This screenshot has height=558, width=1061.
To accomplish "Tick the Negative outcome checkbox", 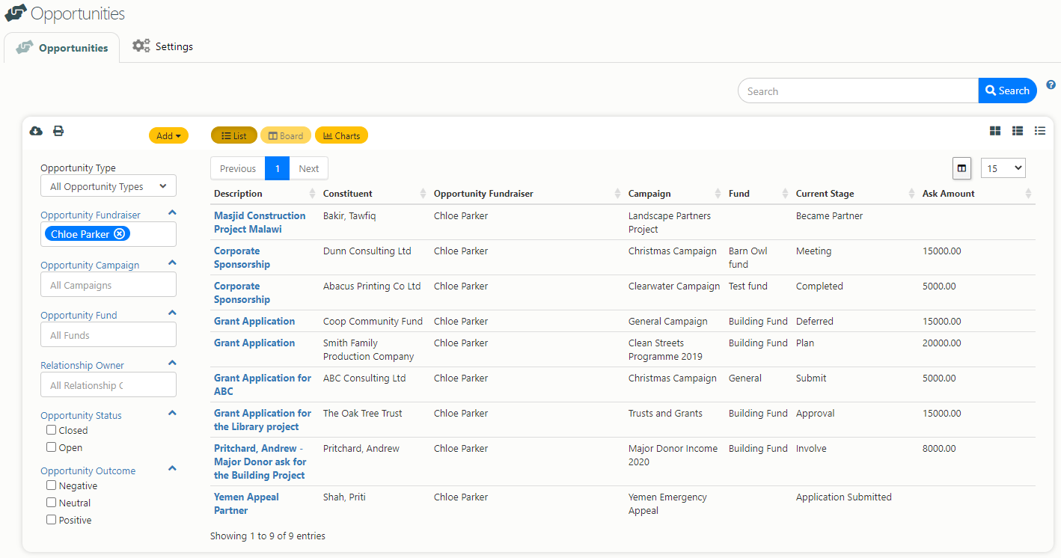I will 52,485.
